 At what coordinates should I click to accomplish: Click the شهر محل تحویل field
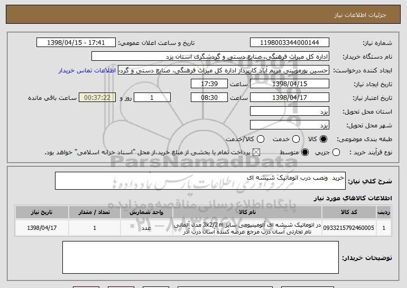[290, 125]
